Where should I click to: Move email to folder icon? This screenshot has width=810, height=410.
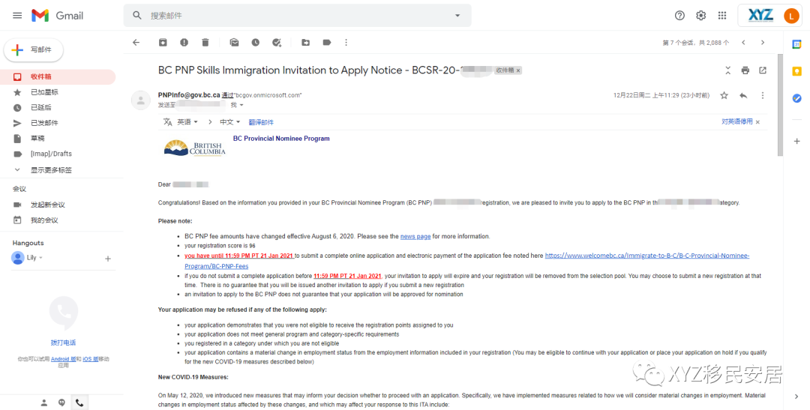305,42
